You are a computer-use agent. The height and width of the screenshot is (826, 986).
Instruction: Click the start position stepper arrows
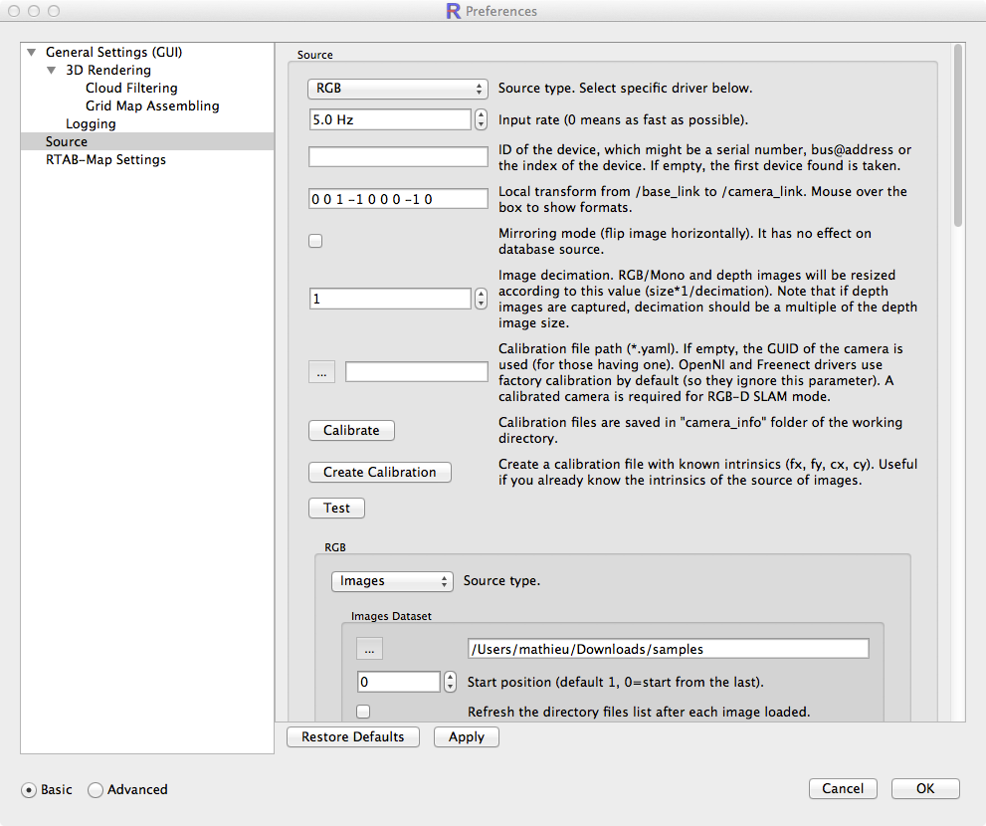click(450, 682)
